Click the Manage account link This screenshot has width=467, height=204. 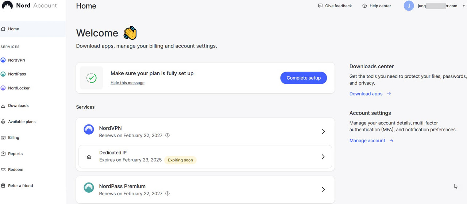(367, 141)
